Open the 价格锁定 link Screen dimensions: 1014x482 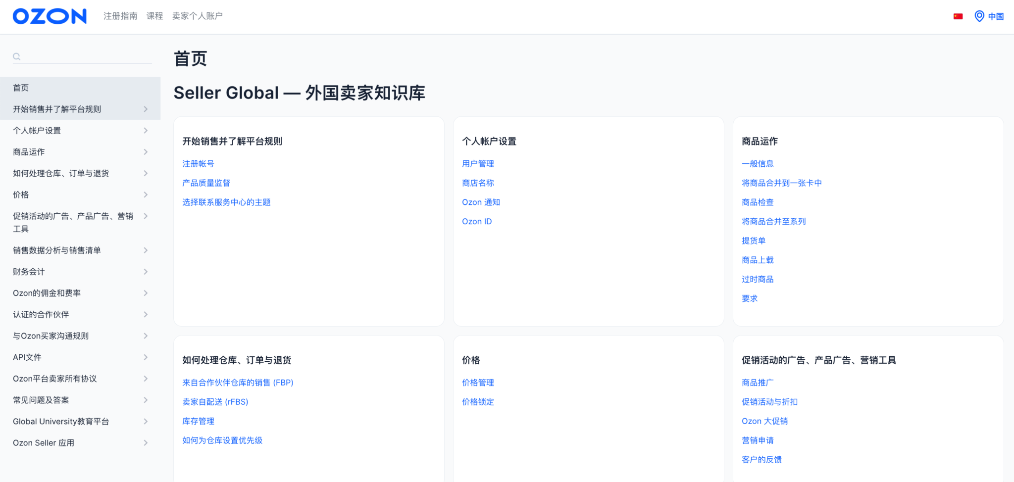click(x=477, y=402)
